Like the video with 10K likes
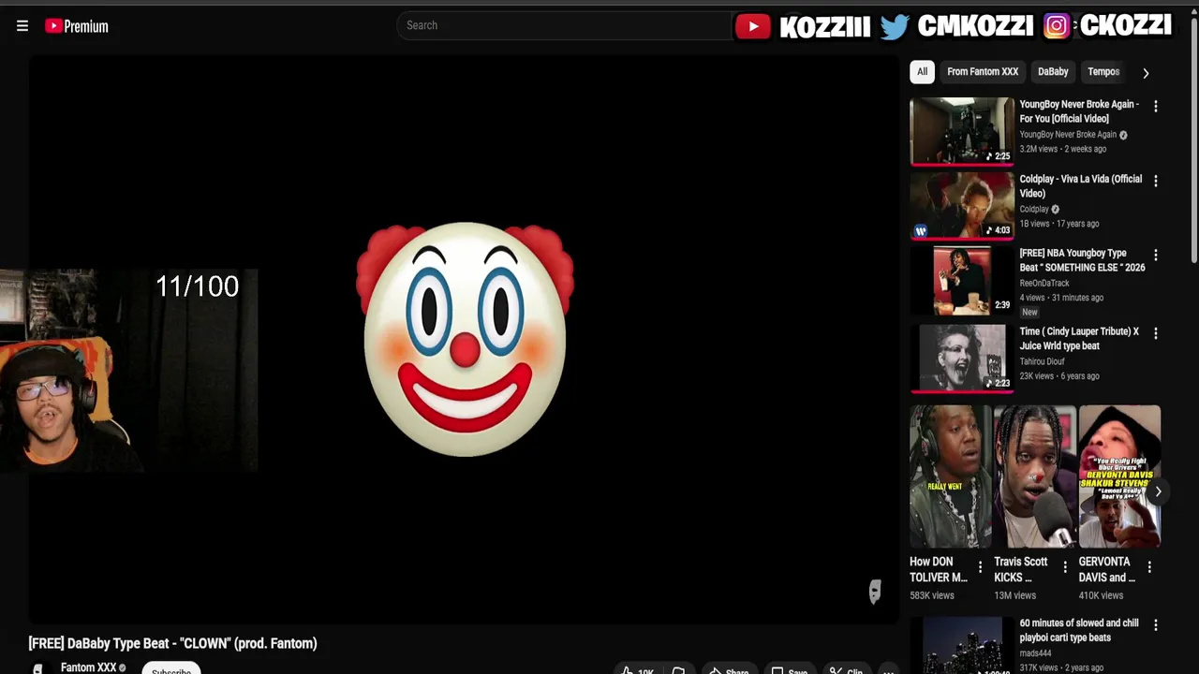The image size is (1199, 674). coord(637,670)
